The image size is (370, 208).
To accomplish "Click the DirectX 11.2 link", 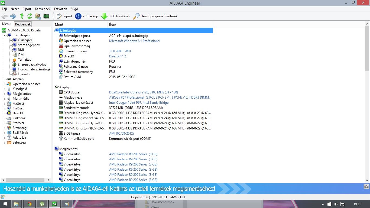I will pyautogui.click(x=118, y=56).
